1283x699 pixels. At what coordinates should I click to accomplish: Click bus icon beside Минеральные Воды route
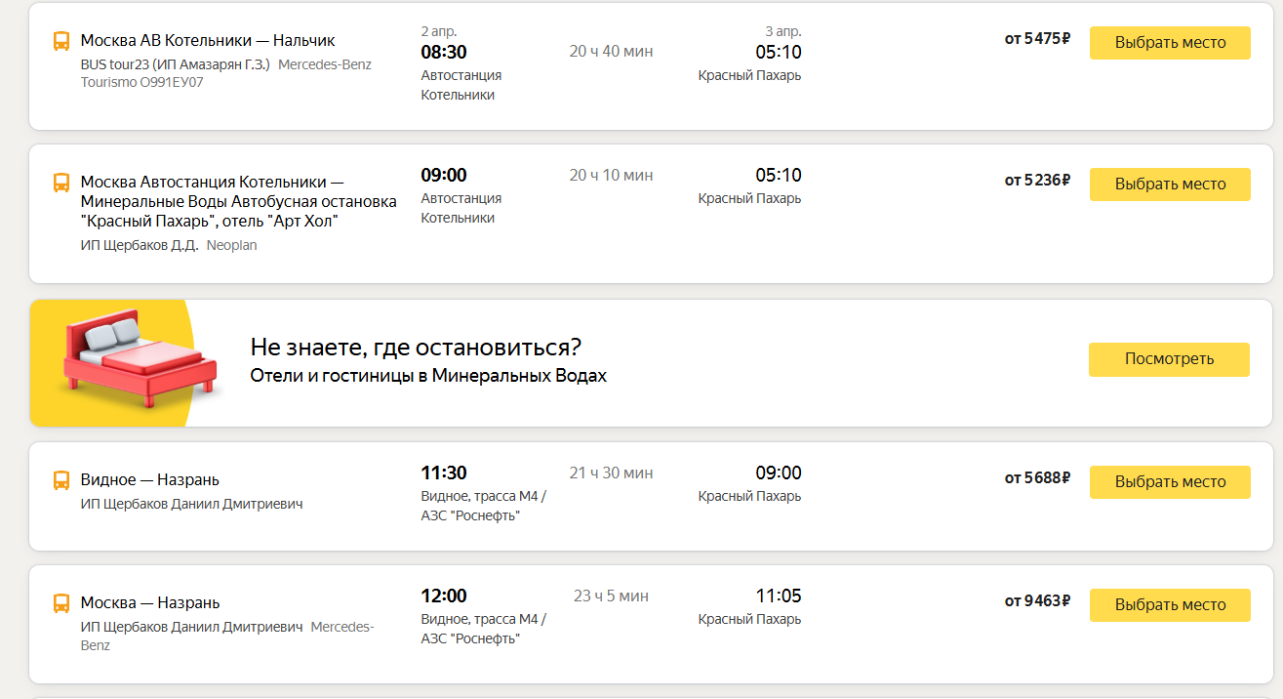point(60,183)
